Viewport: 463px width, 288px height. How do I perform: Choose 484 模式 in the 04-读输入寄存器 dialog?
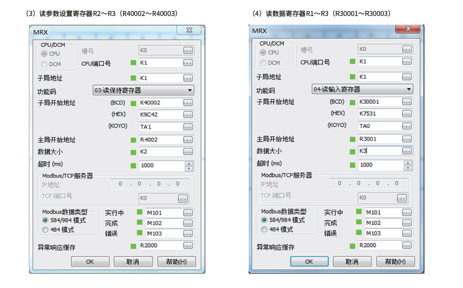coord(264,230)
